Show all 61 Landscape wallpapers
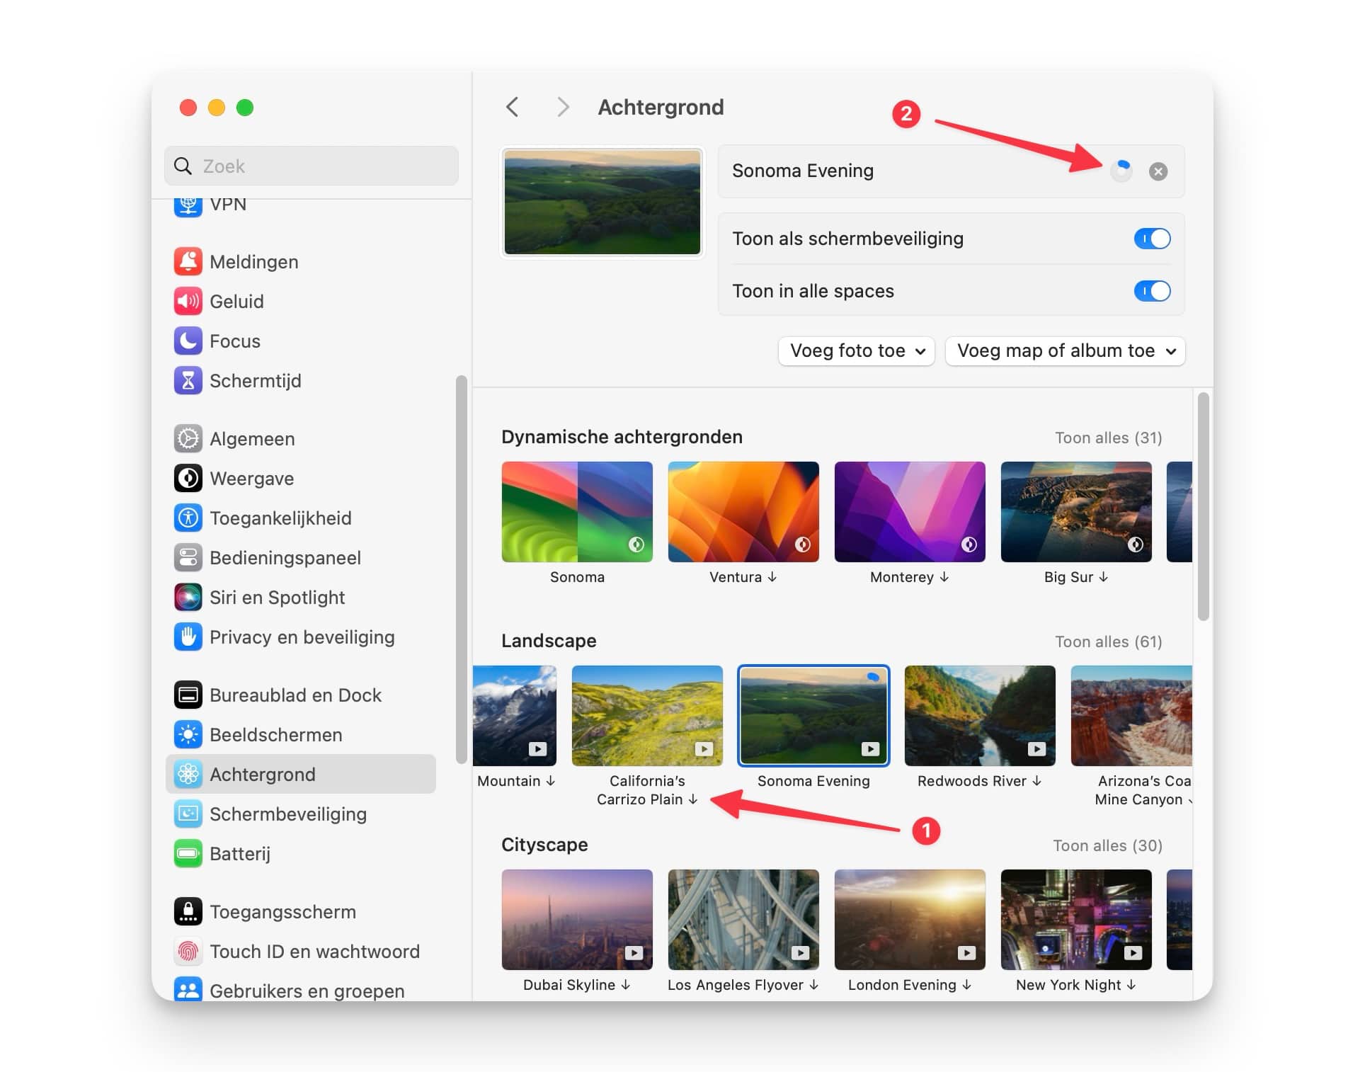Screen dimensions: 1365x1072 (x=1108, y=642)
